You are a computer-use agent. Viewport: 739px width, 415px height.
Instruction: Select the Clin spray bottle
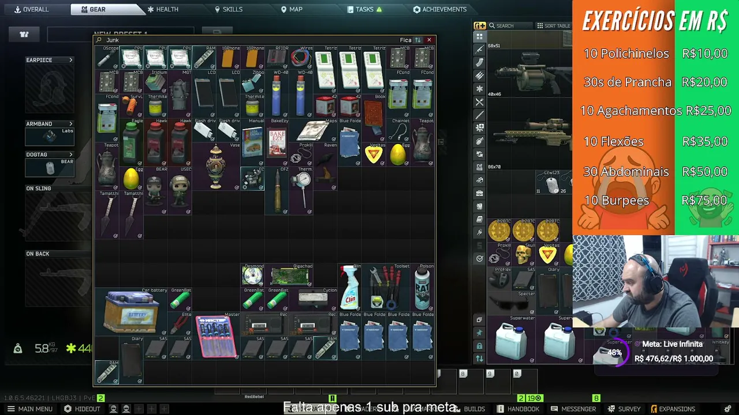tap(349, 288)
